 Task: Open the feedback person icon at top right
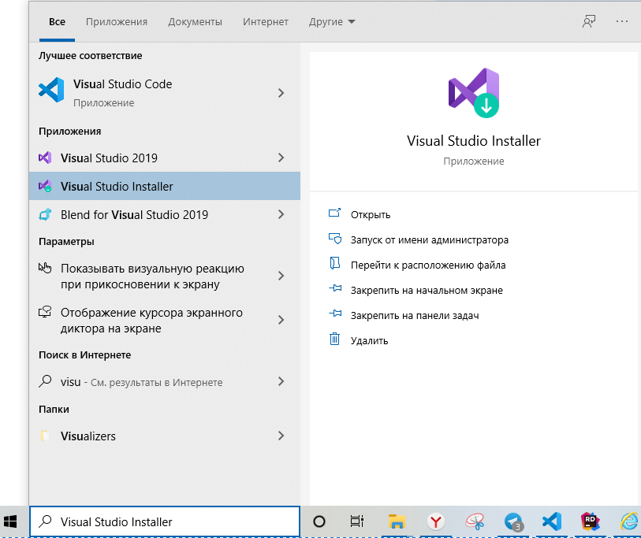point(589,21)
